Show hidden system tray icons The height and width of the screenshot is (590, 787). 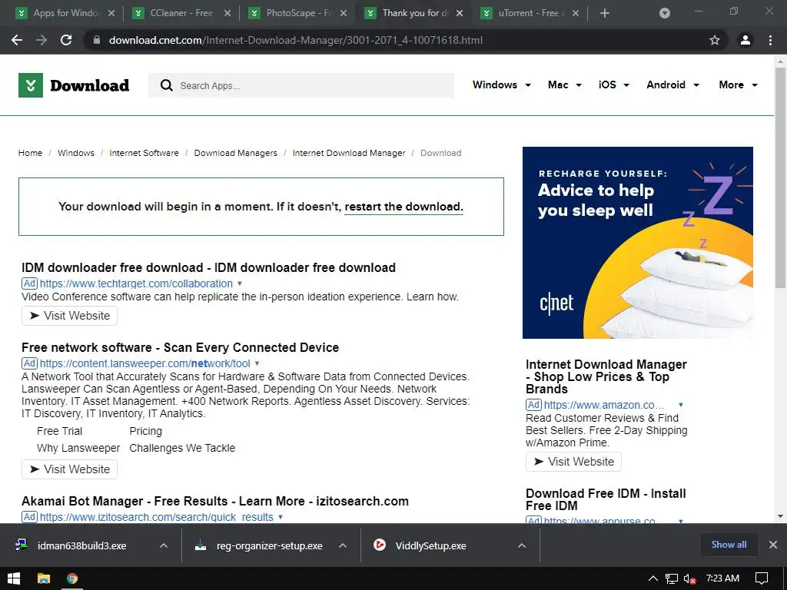(x=653, y=578)
